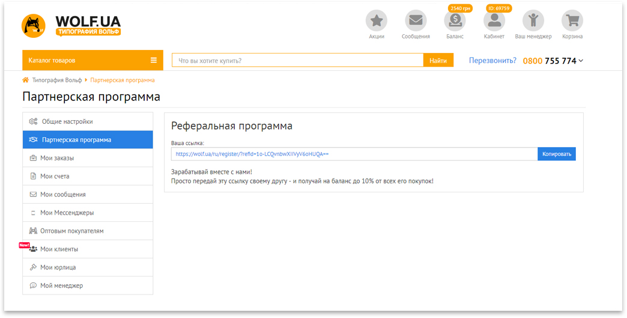Open Общие настройки in sidebar
The width and height of the screenshot is (627, 318).
(88, 121)
